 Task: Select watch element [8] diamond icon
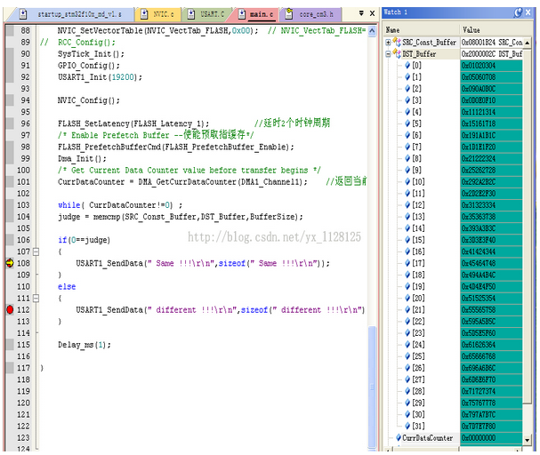407,158
